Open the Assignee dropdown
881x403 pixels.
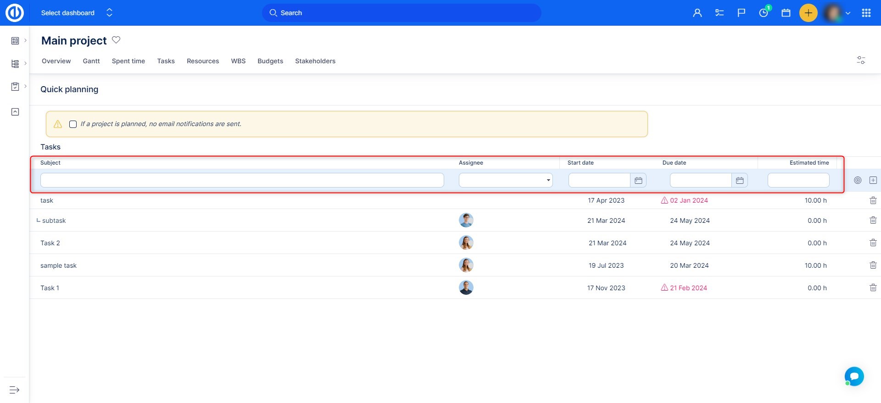(x=506, y=180)
